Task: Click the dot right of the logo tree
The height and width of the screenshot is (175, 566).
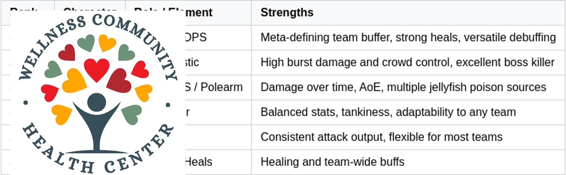Action: click(168, 105)
